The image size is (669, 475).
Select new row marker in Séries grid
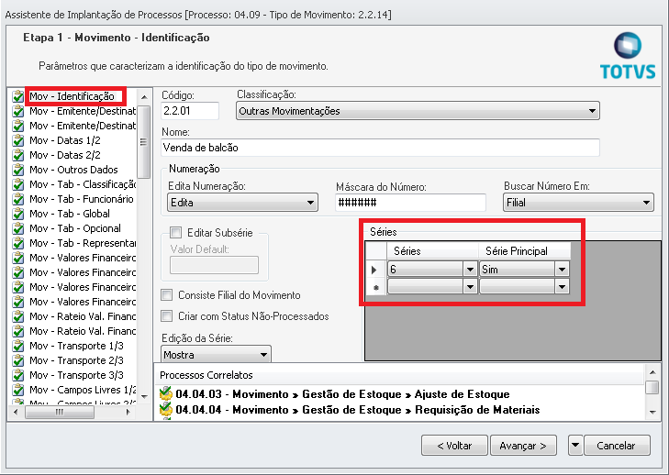click(x=376, y=287)
